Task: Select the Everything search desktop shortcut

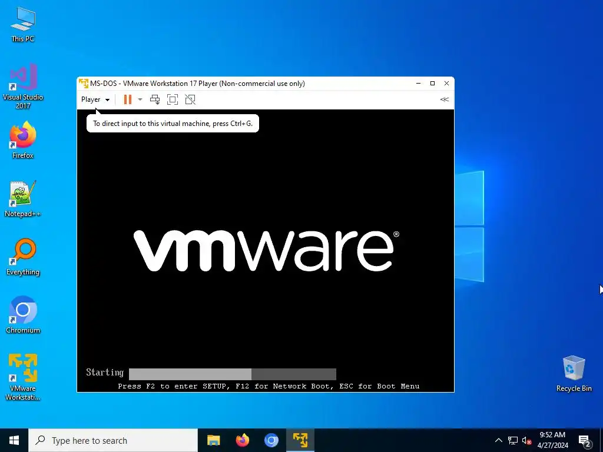Action: pos(23,257)
